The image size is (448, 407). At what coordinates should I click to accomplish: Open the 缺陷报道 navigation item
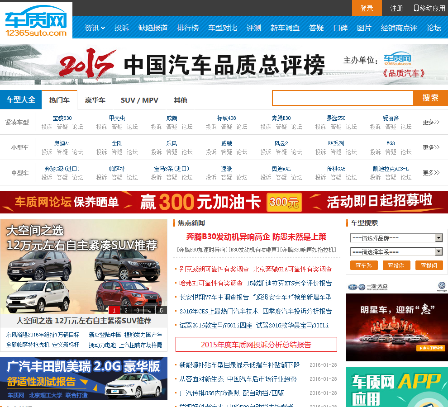pyautogui.click(x=153, y=28)
